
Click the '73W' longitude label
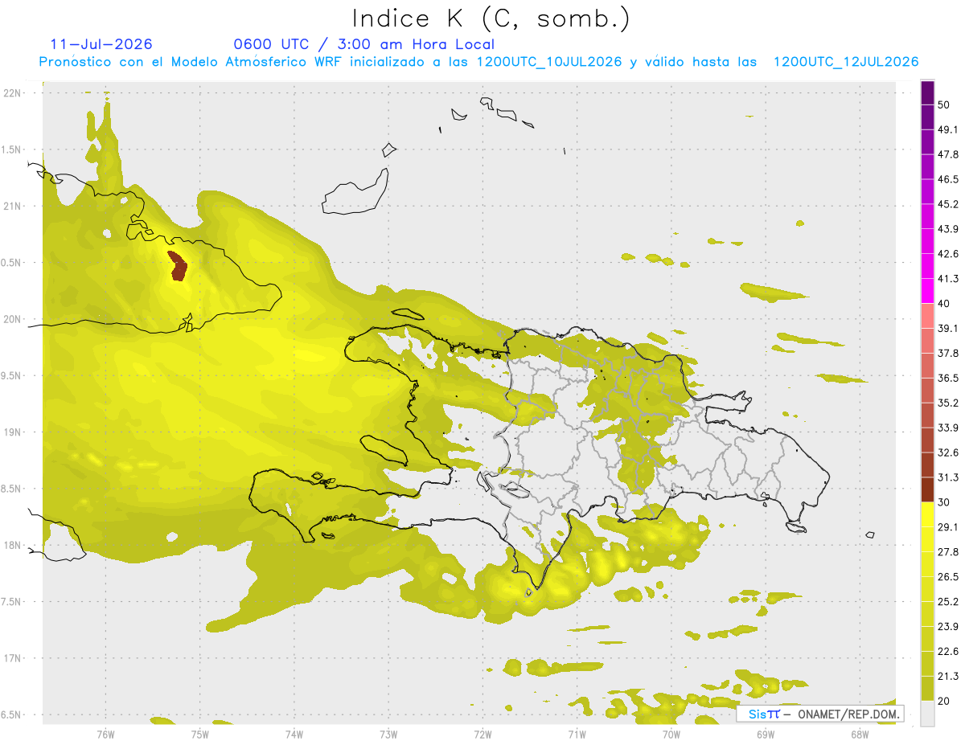pyautogui.click(x=388, y=734)
